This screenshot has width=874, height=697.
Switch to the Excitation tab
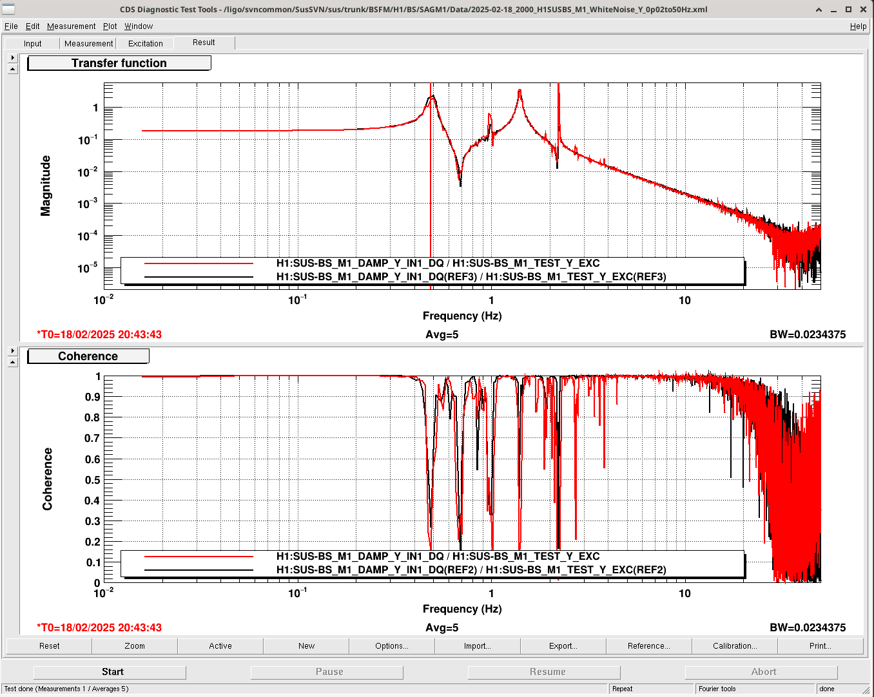click(145, 43)
